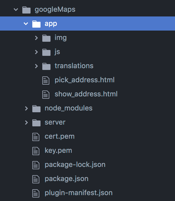Select the img folder label

click(60, 38)
